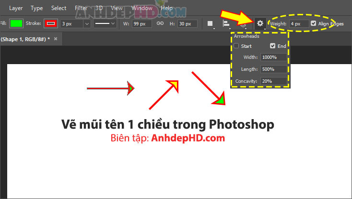
Task: Select the yellow-headed diagonal arrow shape
Action: click(164, 95)
